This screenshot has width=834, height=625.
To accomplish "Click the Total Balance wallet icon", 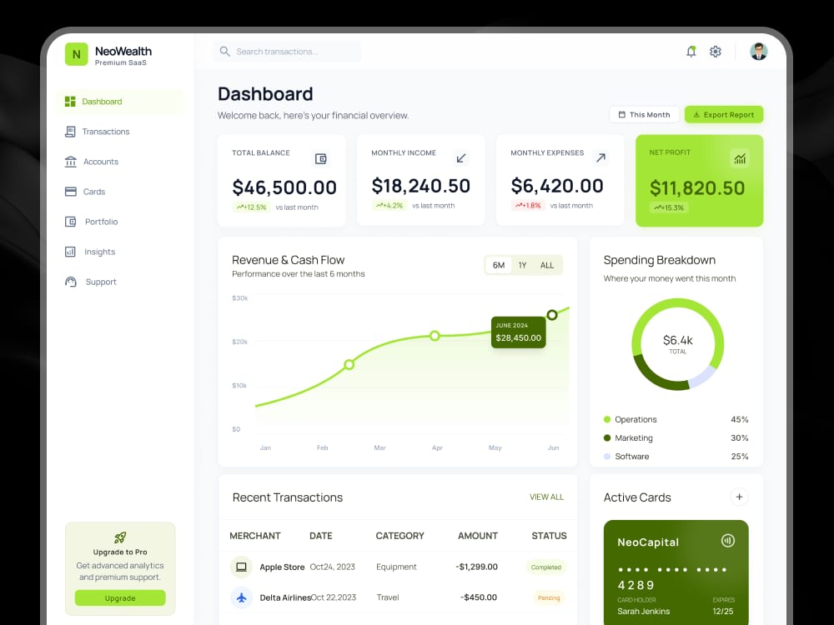I will (321, 159).
